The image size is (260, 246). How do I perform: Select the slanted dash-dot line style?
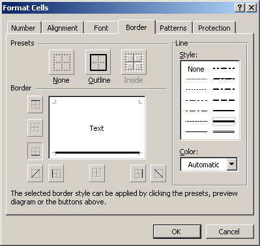(x=224, y=79)
